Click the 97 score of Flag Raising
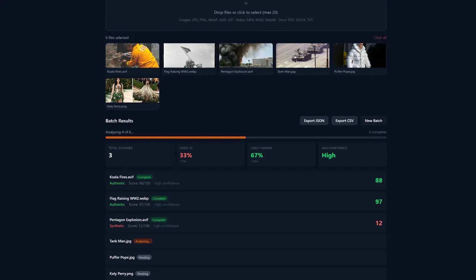The width and height of the screenshot is (476, 280). (x=379, y=202)
